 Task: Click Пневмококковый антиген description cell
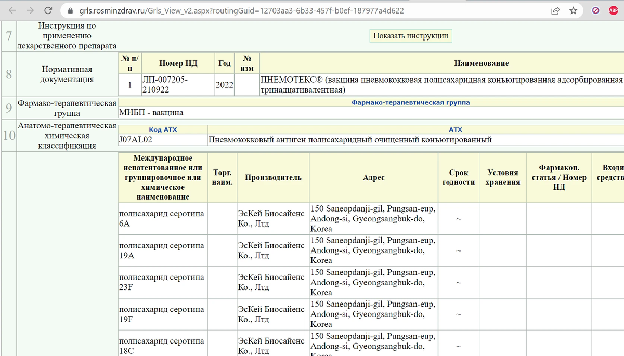415,140
